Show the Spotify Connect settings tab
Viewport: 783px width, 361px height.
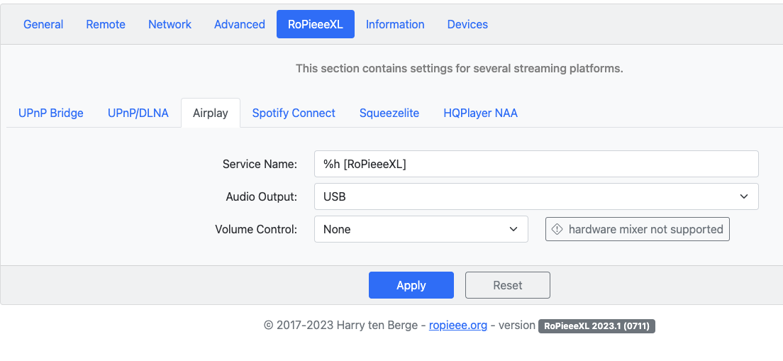point(294,113)
